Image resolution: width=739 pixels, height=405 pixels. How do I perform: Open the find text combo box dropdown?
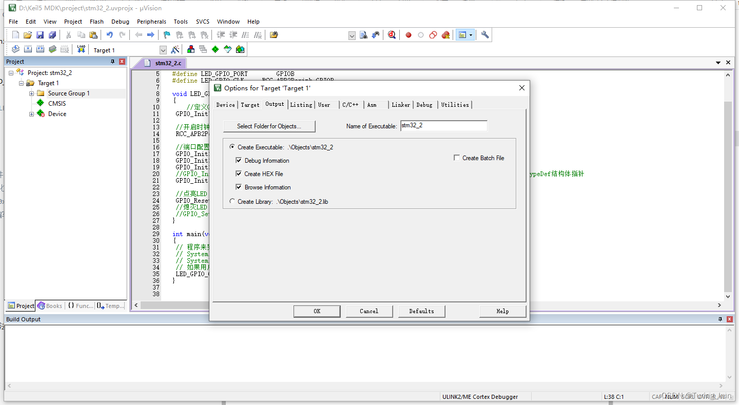pyautogui.click(x=352, y=35)
